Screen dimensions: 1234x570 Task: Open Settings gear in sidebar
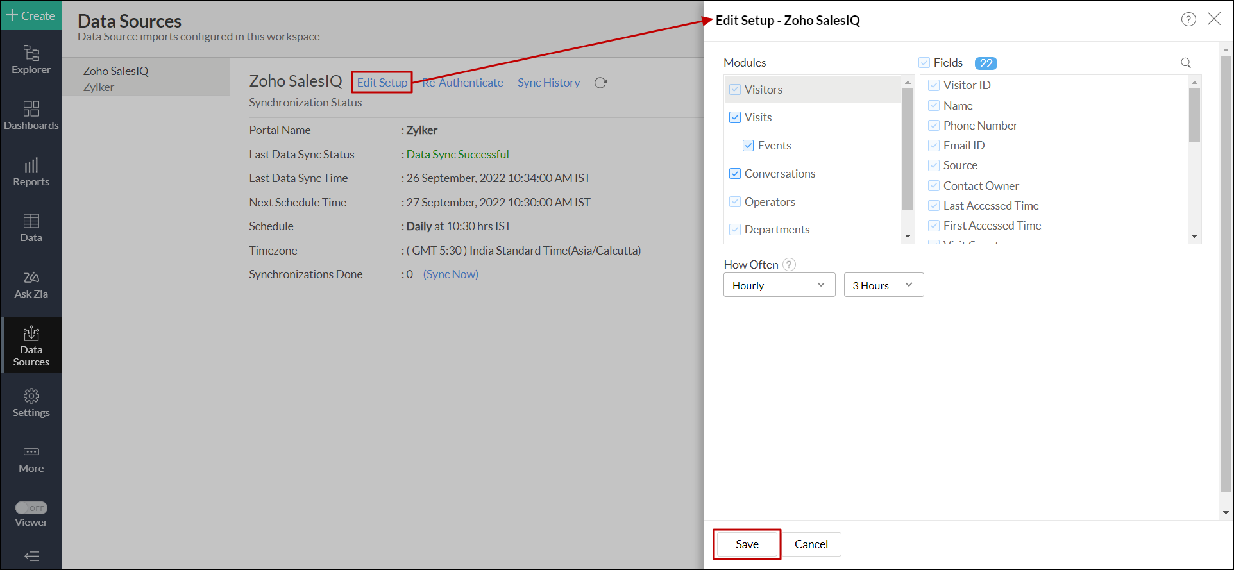(x=31, y=403)
